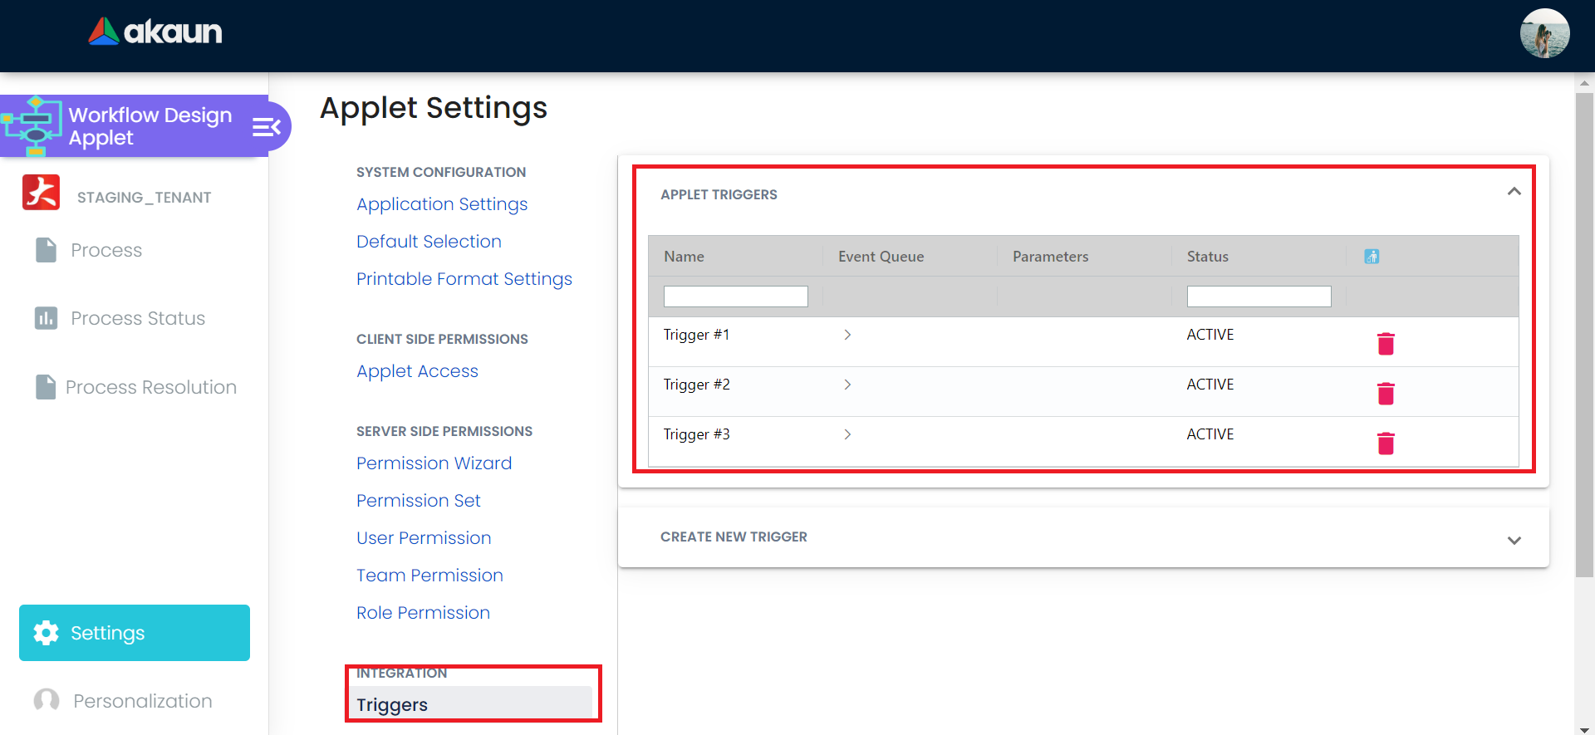Collapse the sidebar menu icon

[x=267, y=127]
